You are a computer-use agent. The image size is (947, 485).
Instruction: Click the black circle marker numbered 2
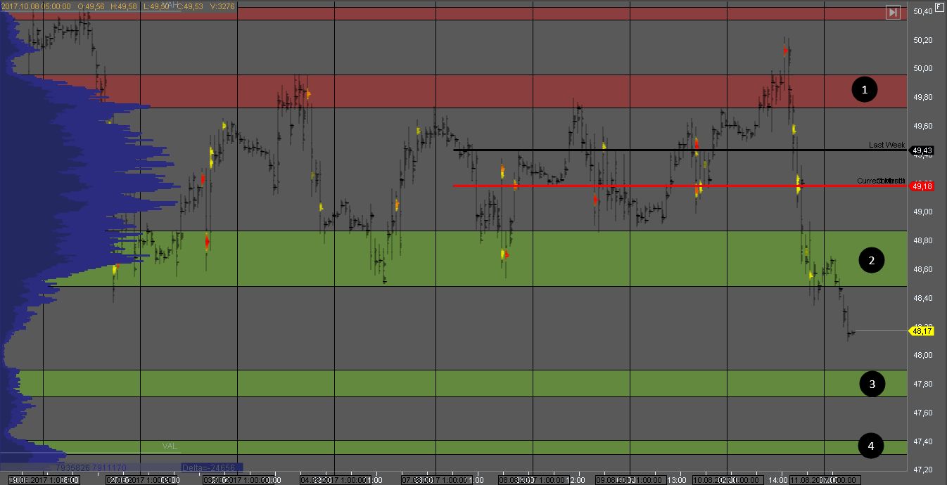click(x=871, y=261)
